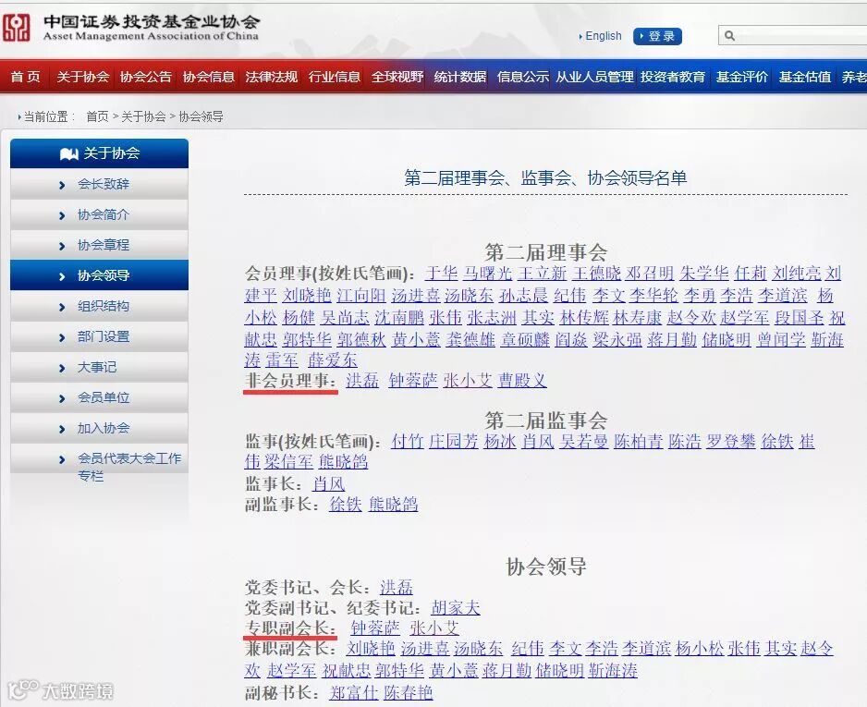Open the 胡家夫 link
The height and width of the screenshot is (707, 867).
(x=456, y=608)
